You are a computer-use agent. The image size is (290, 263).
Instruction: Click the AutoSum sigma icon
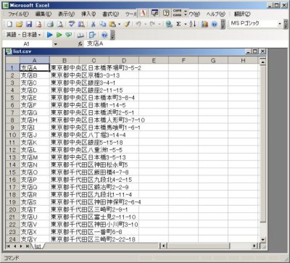tap(178, 24)
